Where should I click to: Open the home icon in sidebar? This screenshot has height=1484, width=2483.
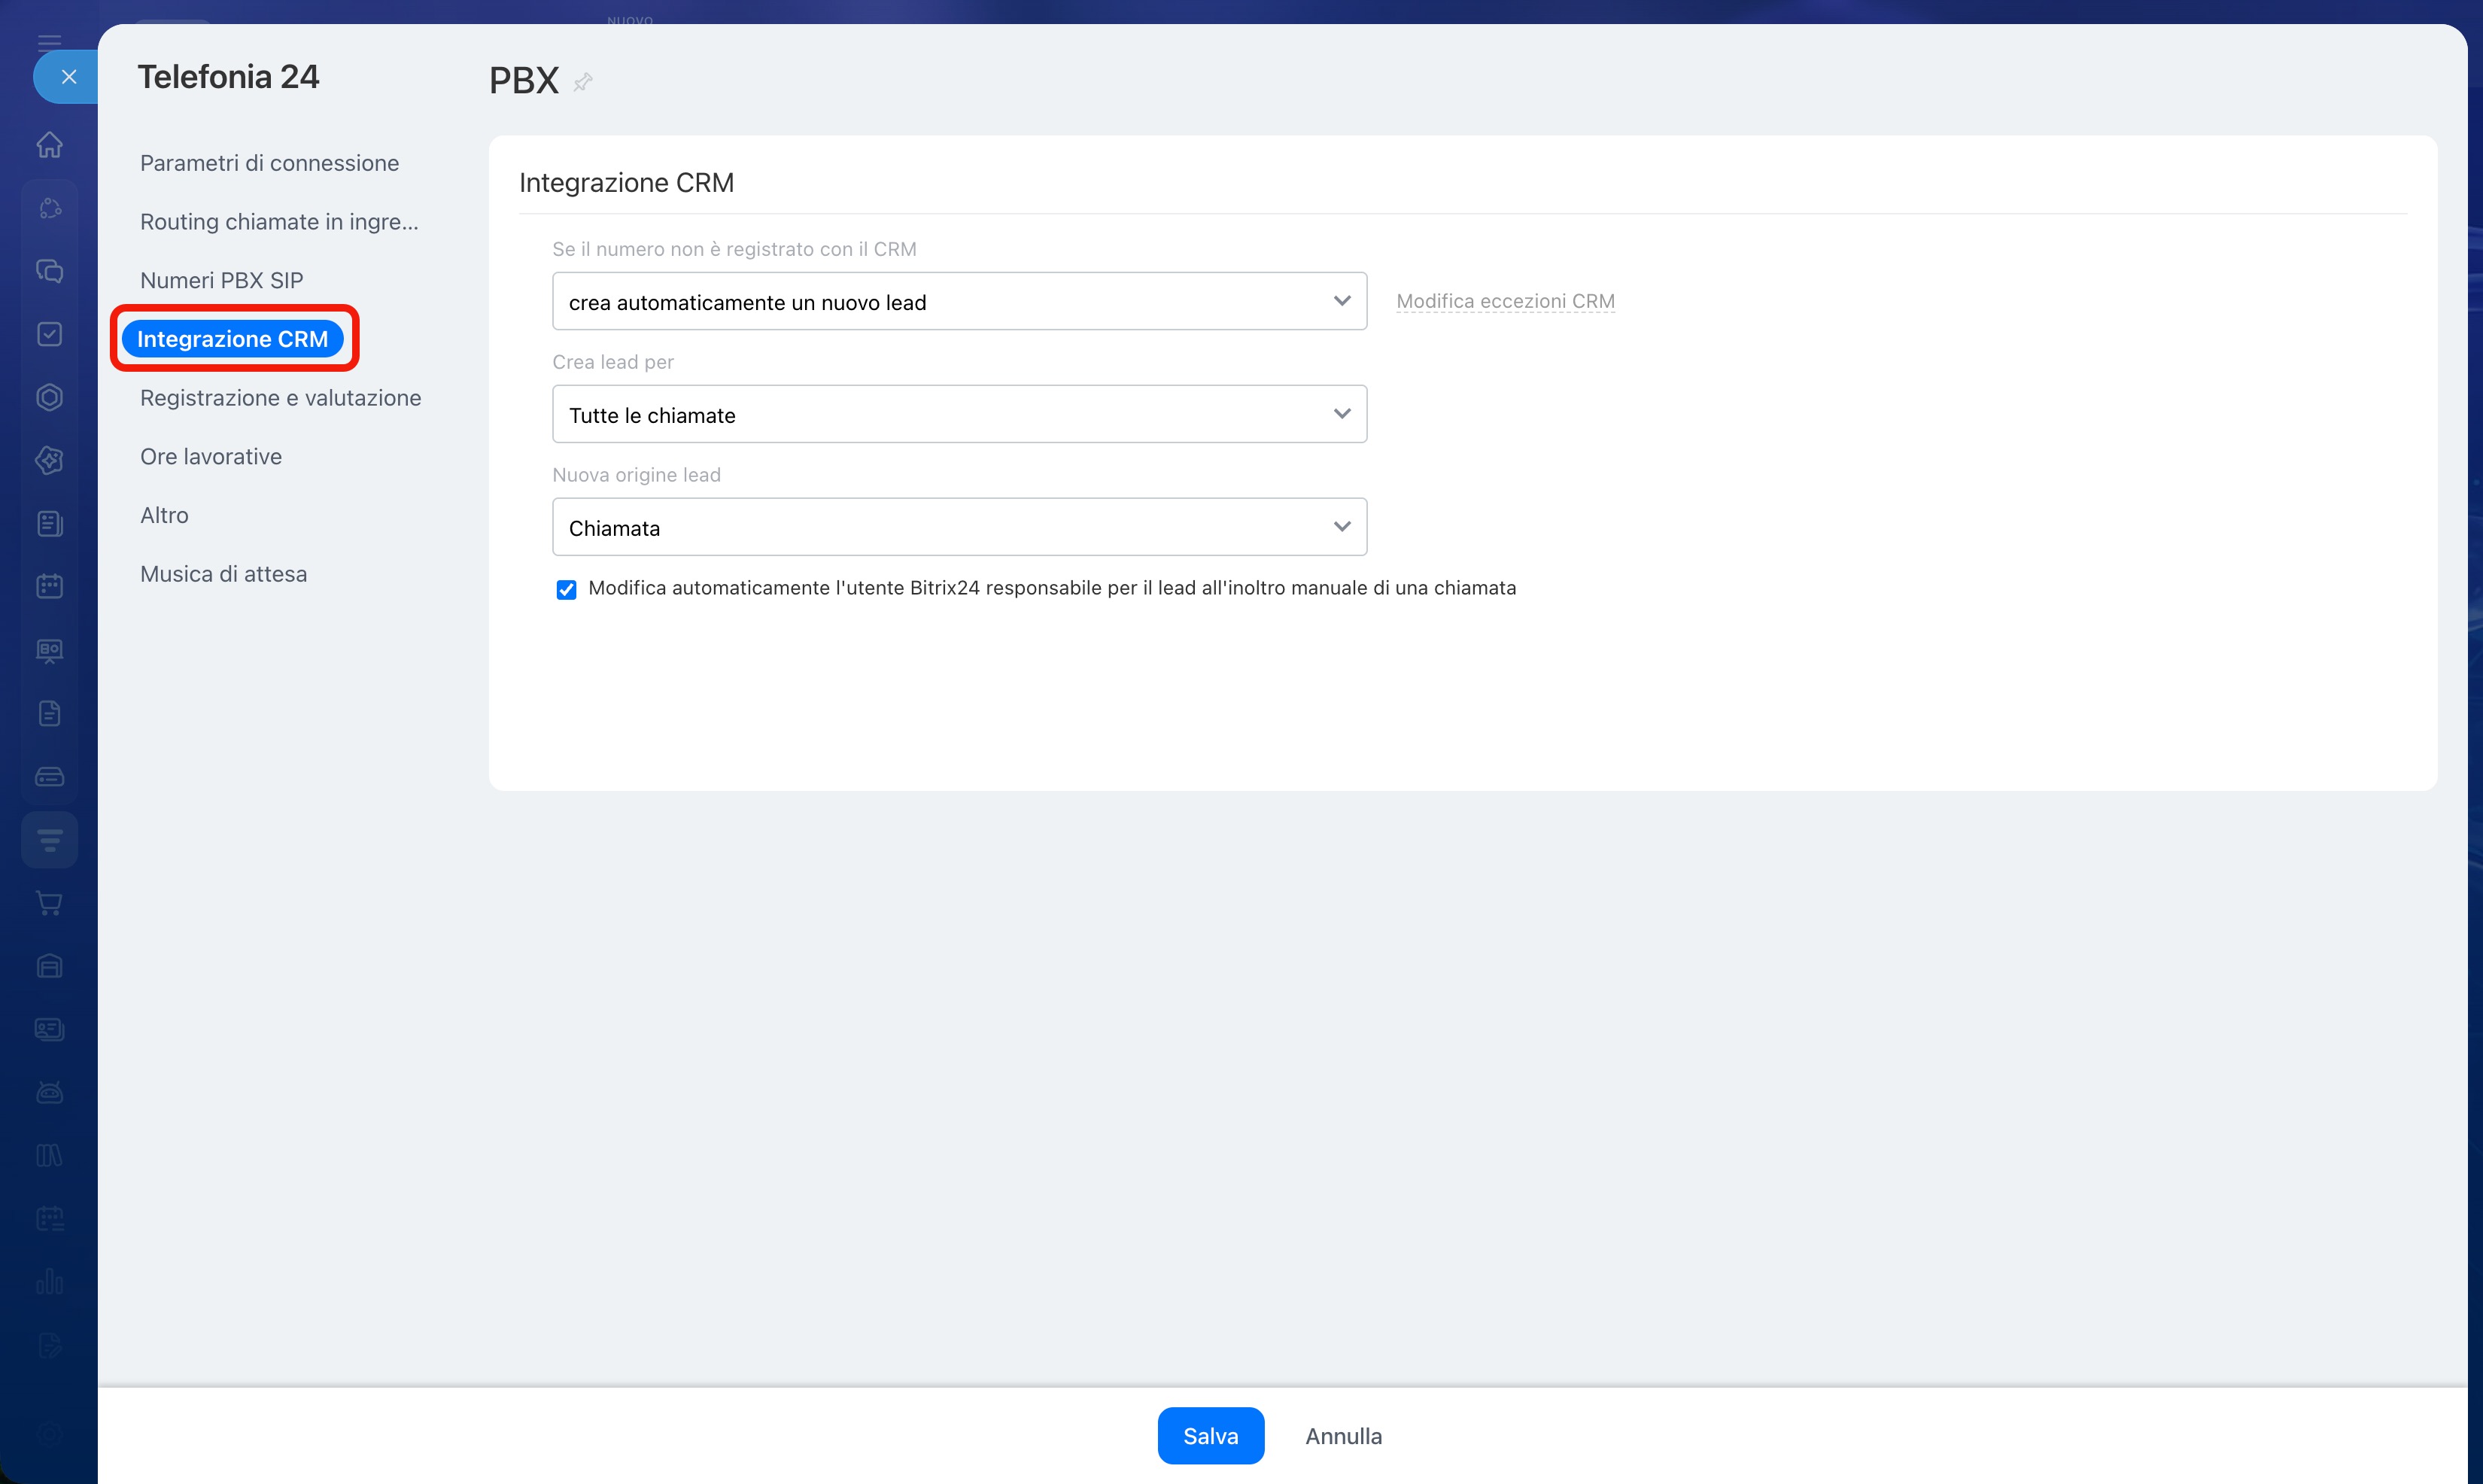[x=49, y=145]
